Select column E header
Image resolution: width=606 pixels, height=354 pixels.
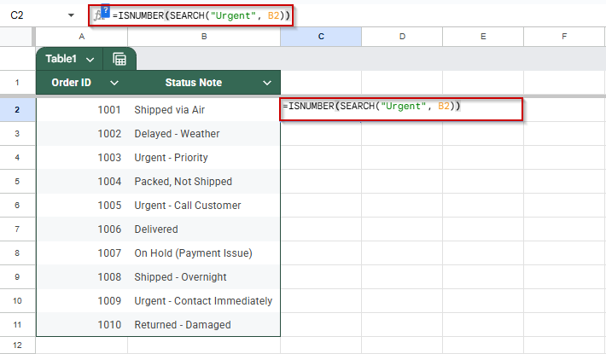pos(483,37)
